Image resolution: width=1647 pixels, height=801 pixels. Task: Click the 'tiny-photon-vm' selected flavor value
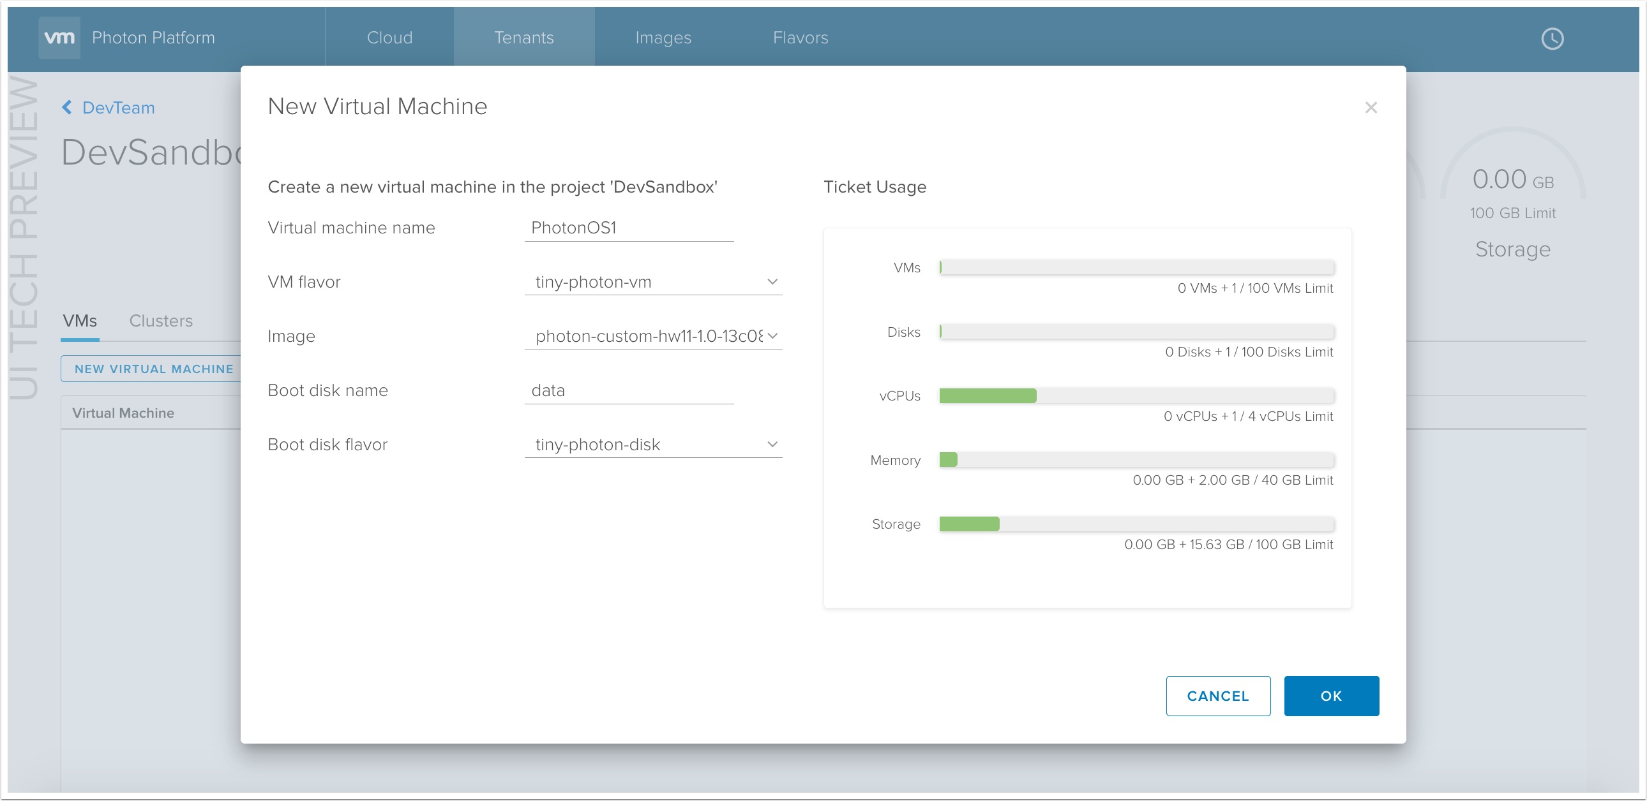(x=593, y=282)
